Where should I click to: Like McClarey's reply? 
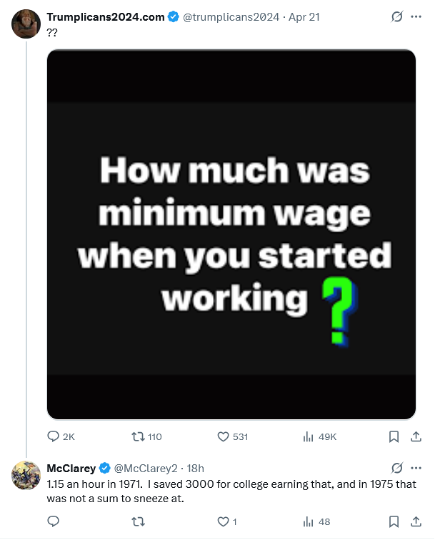pos(223,522)
